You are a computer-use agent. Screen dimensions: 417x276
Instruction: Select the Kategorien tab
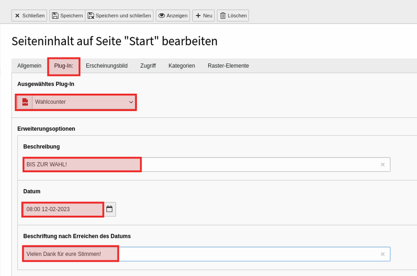click(182, 66)
